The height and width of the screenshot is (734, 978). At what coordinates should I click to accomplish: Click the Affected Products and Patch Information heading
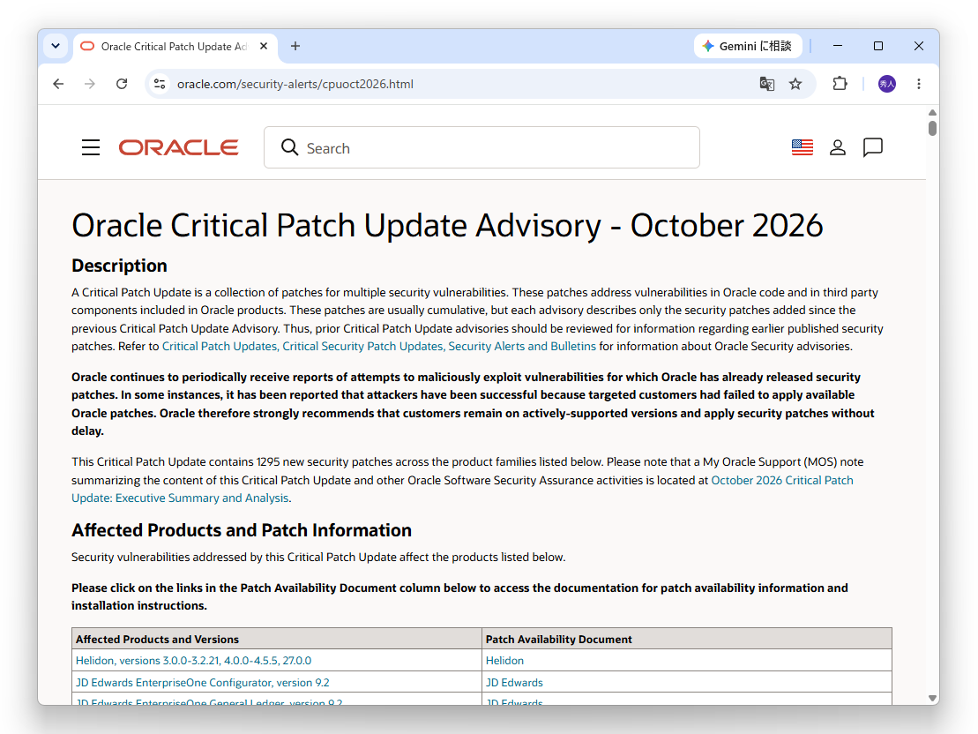pos(242,530)
